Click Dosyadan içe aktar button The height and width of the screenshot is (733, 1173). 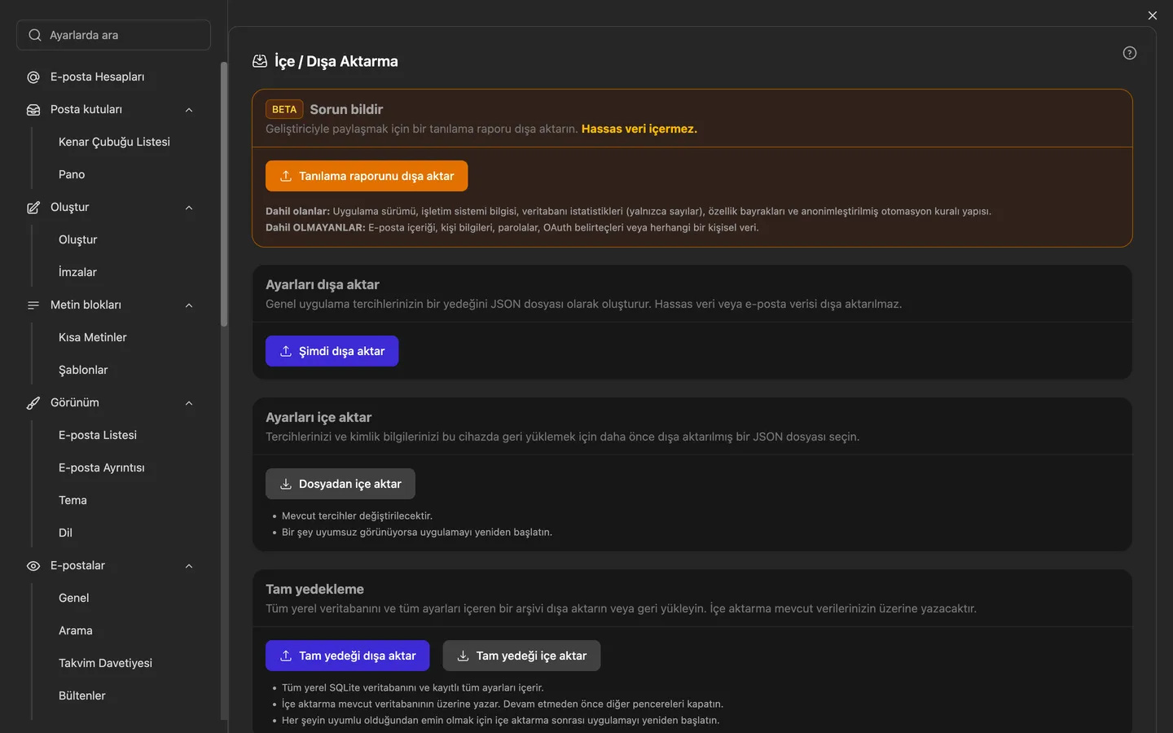(x=340, y=484)
